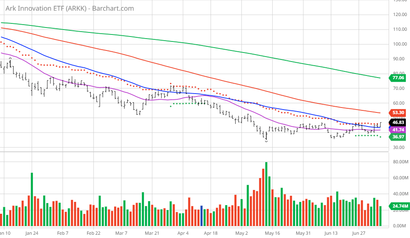The image size is (410, 238).
Task: Click the single blue volume bar
Action: (x=202, y=216)
